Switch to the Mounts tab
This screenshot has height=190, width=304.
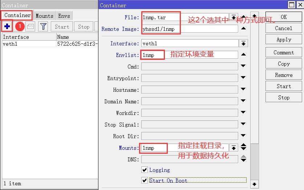44,16
